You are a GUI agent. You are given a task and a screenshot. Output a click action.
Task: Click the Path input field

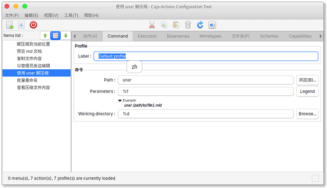tap(206, 80)
